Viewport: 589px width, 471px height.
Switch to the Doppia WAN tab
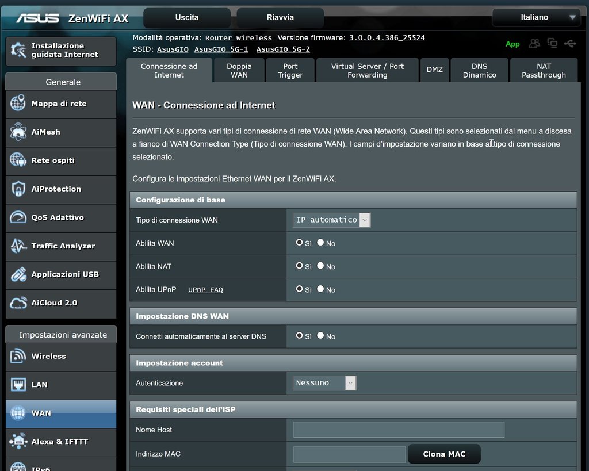(239, 71)
